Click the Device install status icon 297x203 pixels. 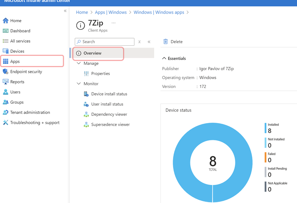pos(86,94)
